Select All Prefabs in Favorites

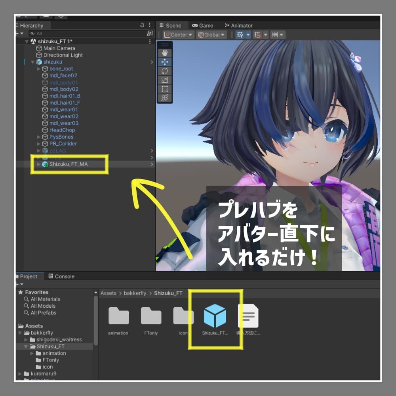(x=44, y=312)
